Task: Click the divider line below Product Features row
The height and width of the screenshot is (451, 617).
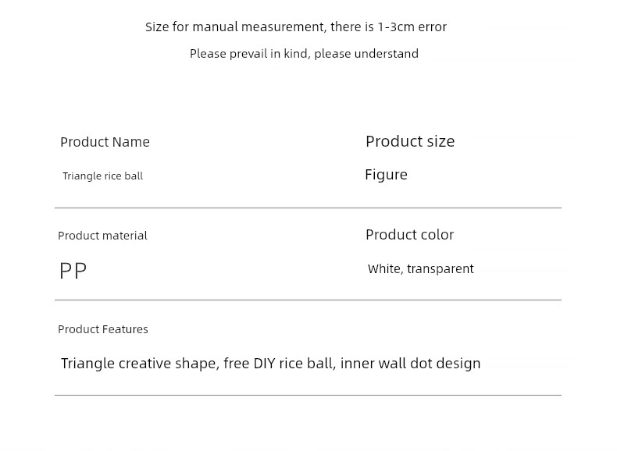Action: click(x=308, y=395)
